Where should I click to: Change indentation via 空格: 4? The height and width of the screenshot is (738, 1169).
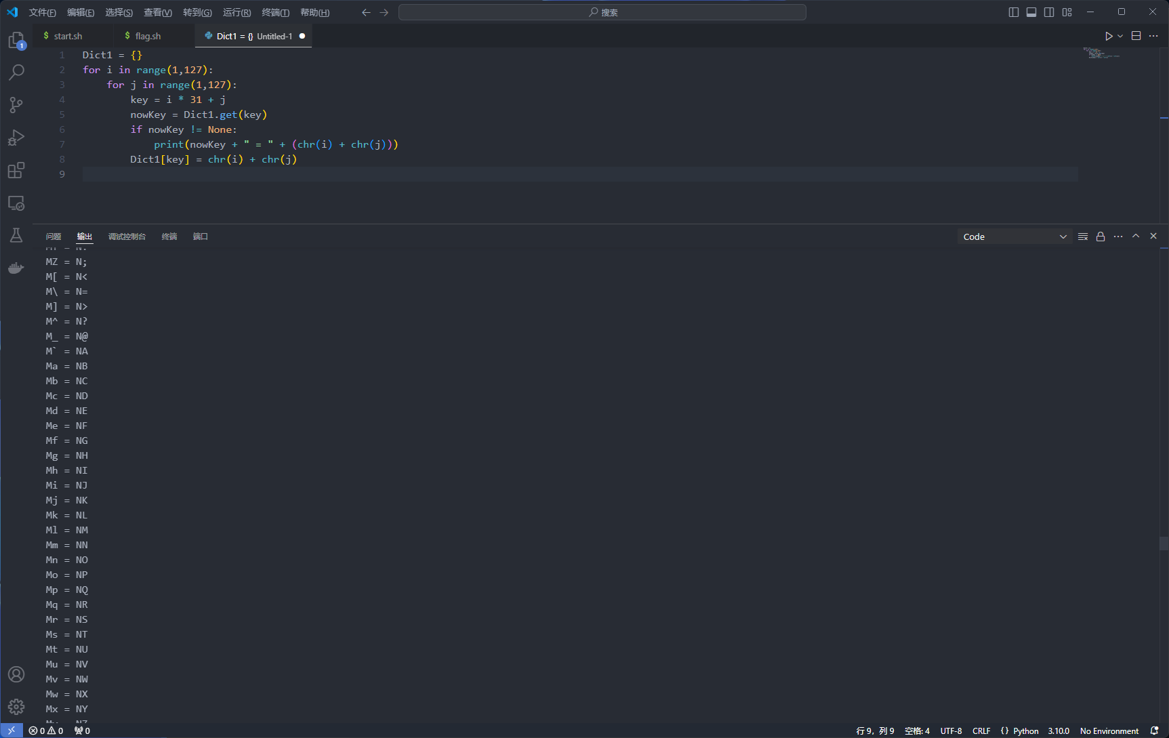[x=917, y=731]
